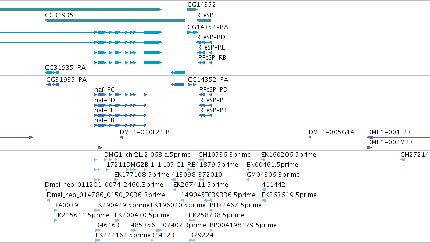Click the haf-PB protein label
The width and height of the screenshot is (430, 243).
point(104,120)
